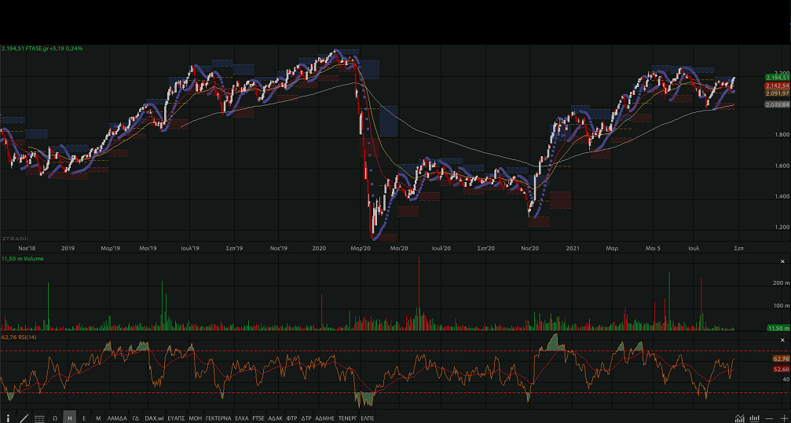Zoom out using the minus icon
The width and height of the screenshot is (791, 423).
pyautogui.click(x=769, y=418)
